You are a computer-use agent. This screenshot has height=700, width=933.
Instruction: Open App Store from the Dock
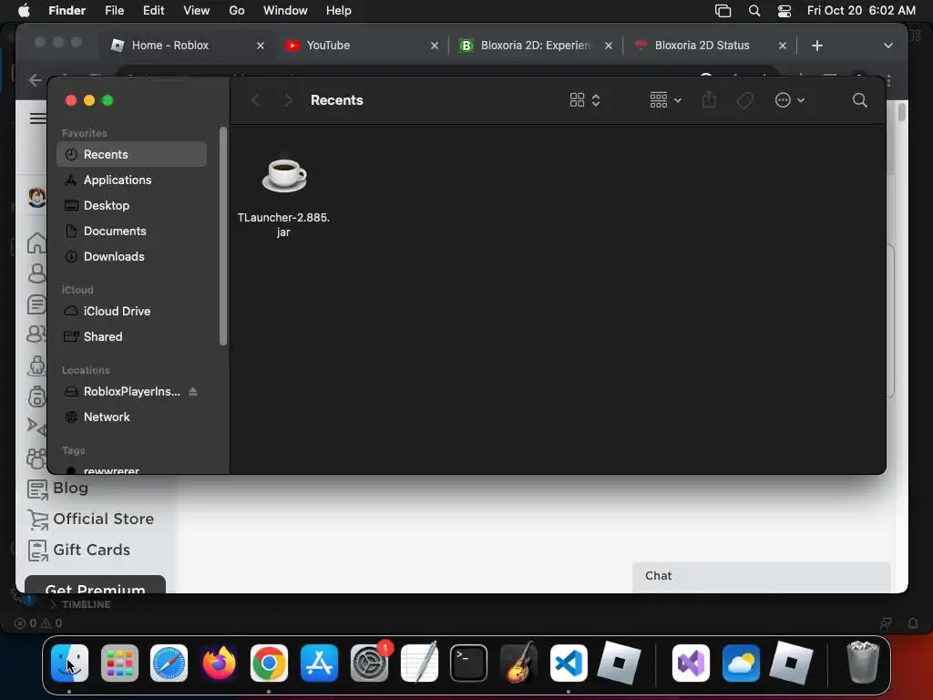click(x=319, y=663)
